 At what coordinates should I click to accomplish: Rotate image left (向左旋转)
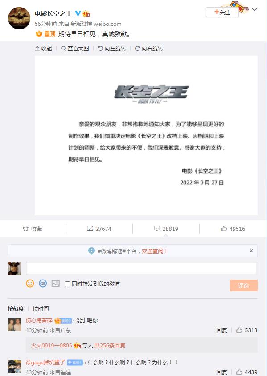pos(112,48)
